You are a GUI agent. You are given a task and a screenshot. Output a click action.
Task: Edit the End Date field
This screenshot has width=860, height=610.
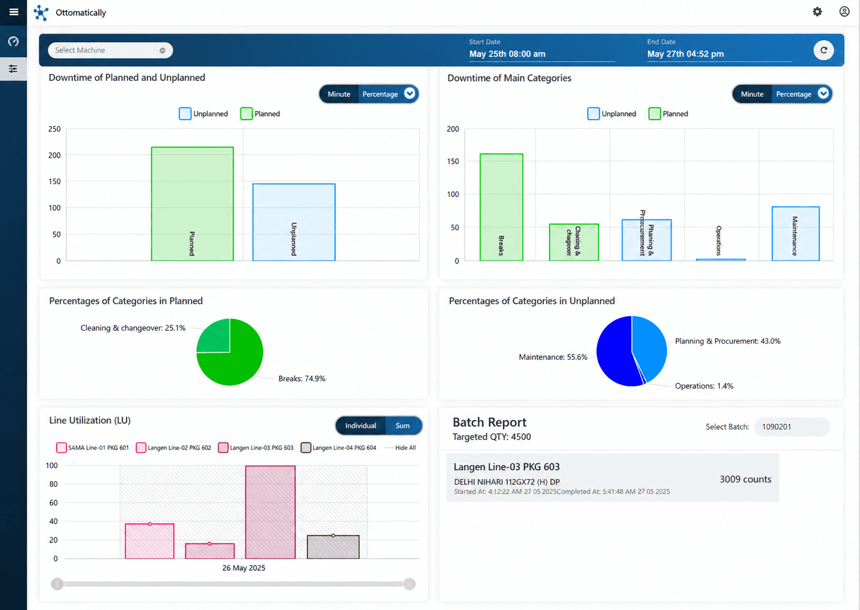point(719,54)
